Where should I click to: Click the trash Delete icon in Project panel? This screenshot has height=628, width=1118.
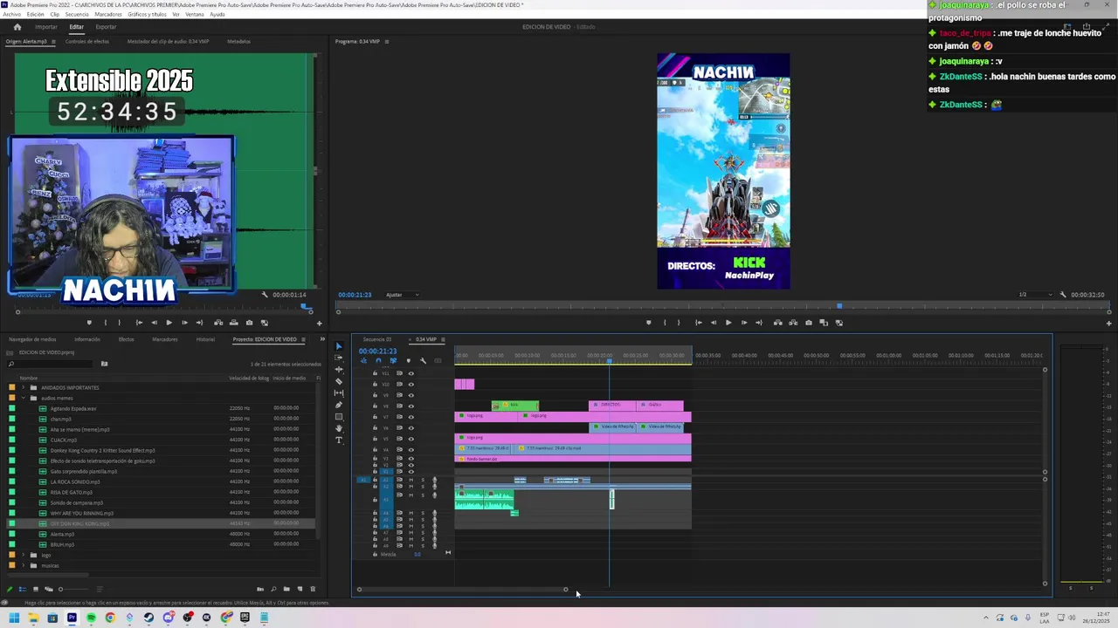[x=313, y=589]
